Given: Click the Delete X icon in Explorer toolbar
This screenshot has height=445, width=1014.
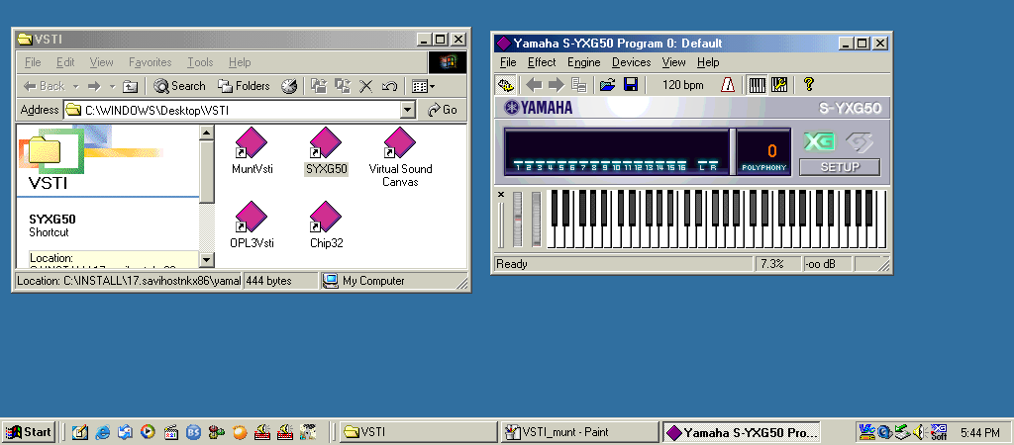Looking at the screenshot, I should tap(366, 86).
